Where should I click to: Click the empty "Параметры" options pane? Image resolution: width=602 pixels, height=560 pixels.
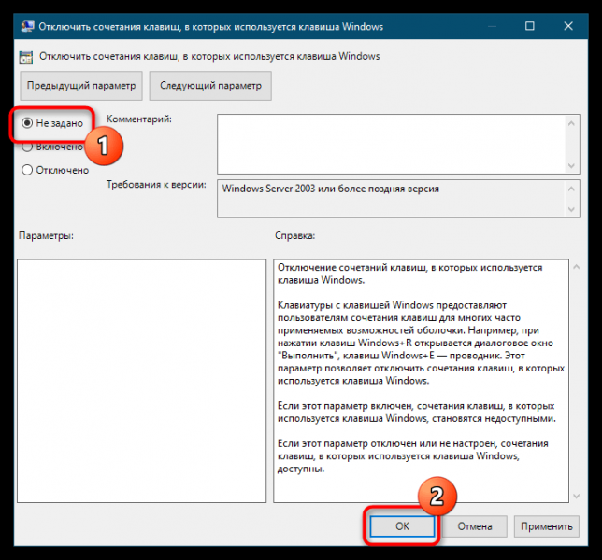pos(142,381)
